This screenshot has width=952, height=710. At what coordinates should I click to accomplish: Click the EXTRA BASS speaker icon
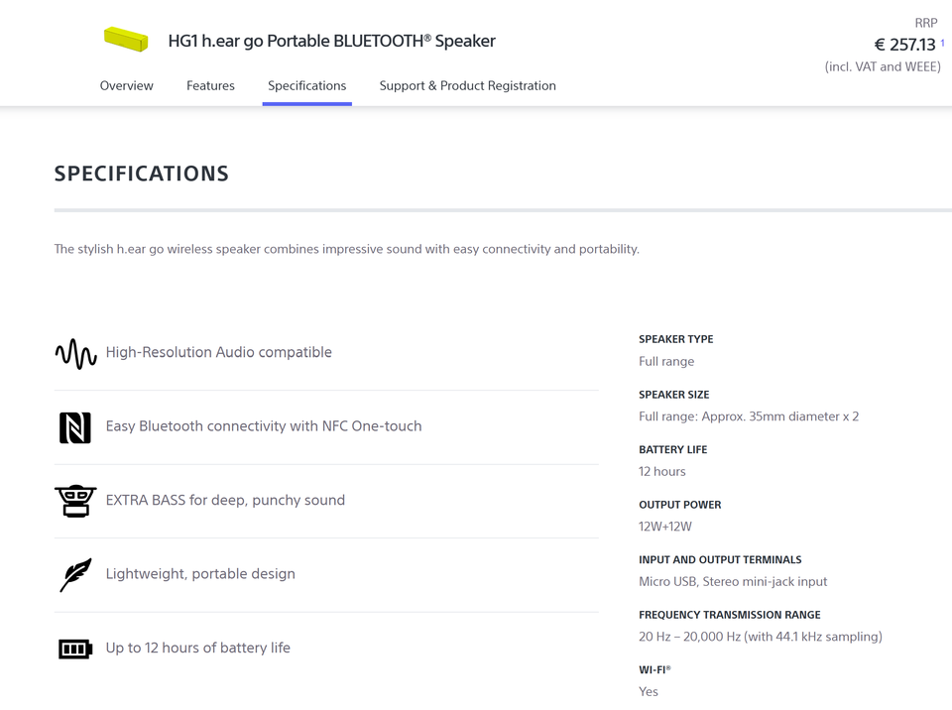pos(75,501)
